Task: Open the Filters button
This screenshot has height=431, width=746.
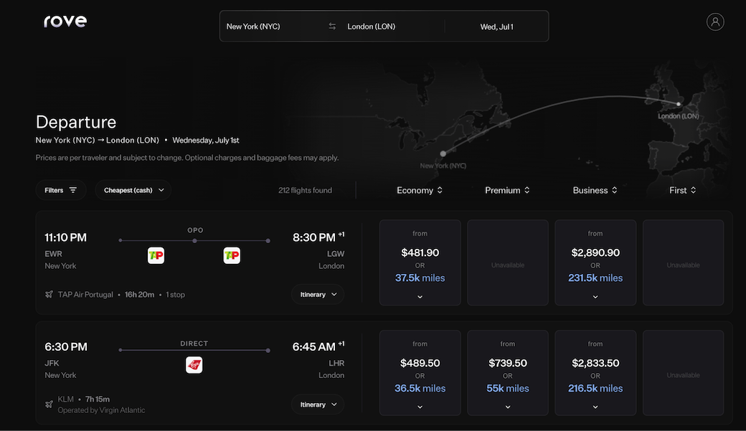Action: click(x=61, y=190)
